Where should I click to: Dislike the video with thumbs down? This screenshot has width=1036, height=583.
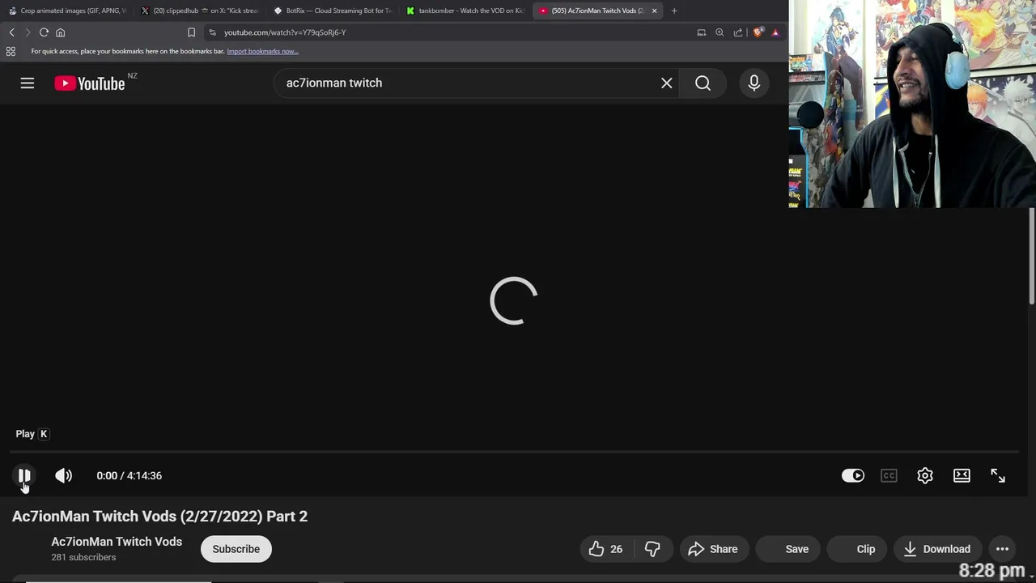[x=652, y=549]
